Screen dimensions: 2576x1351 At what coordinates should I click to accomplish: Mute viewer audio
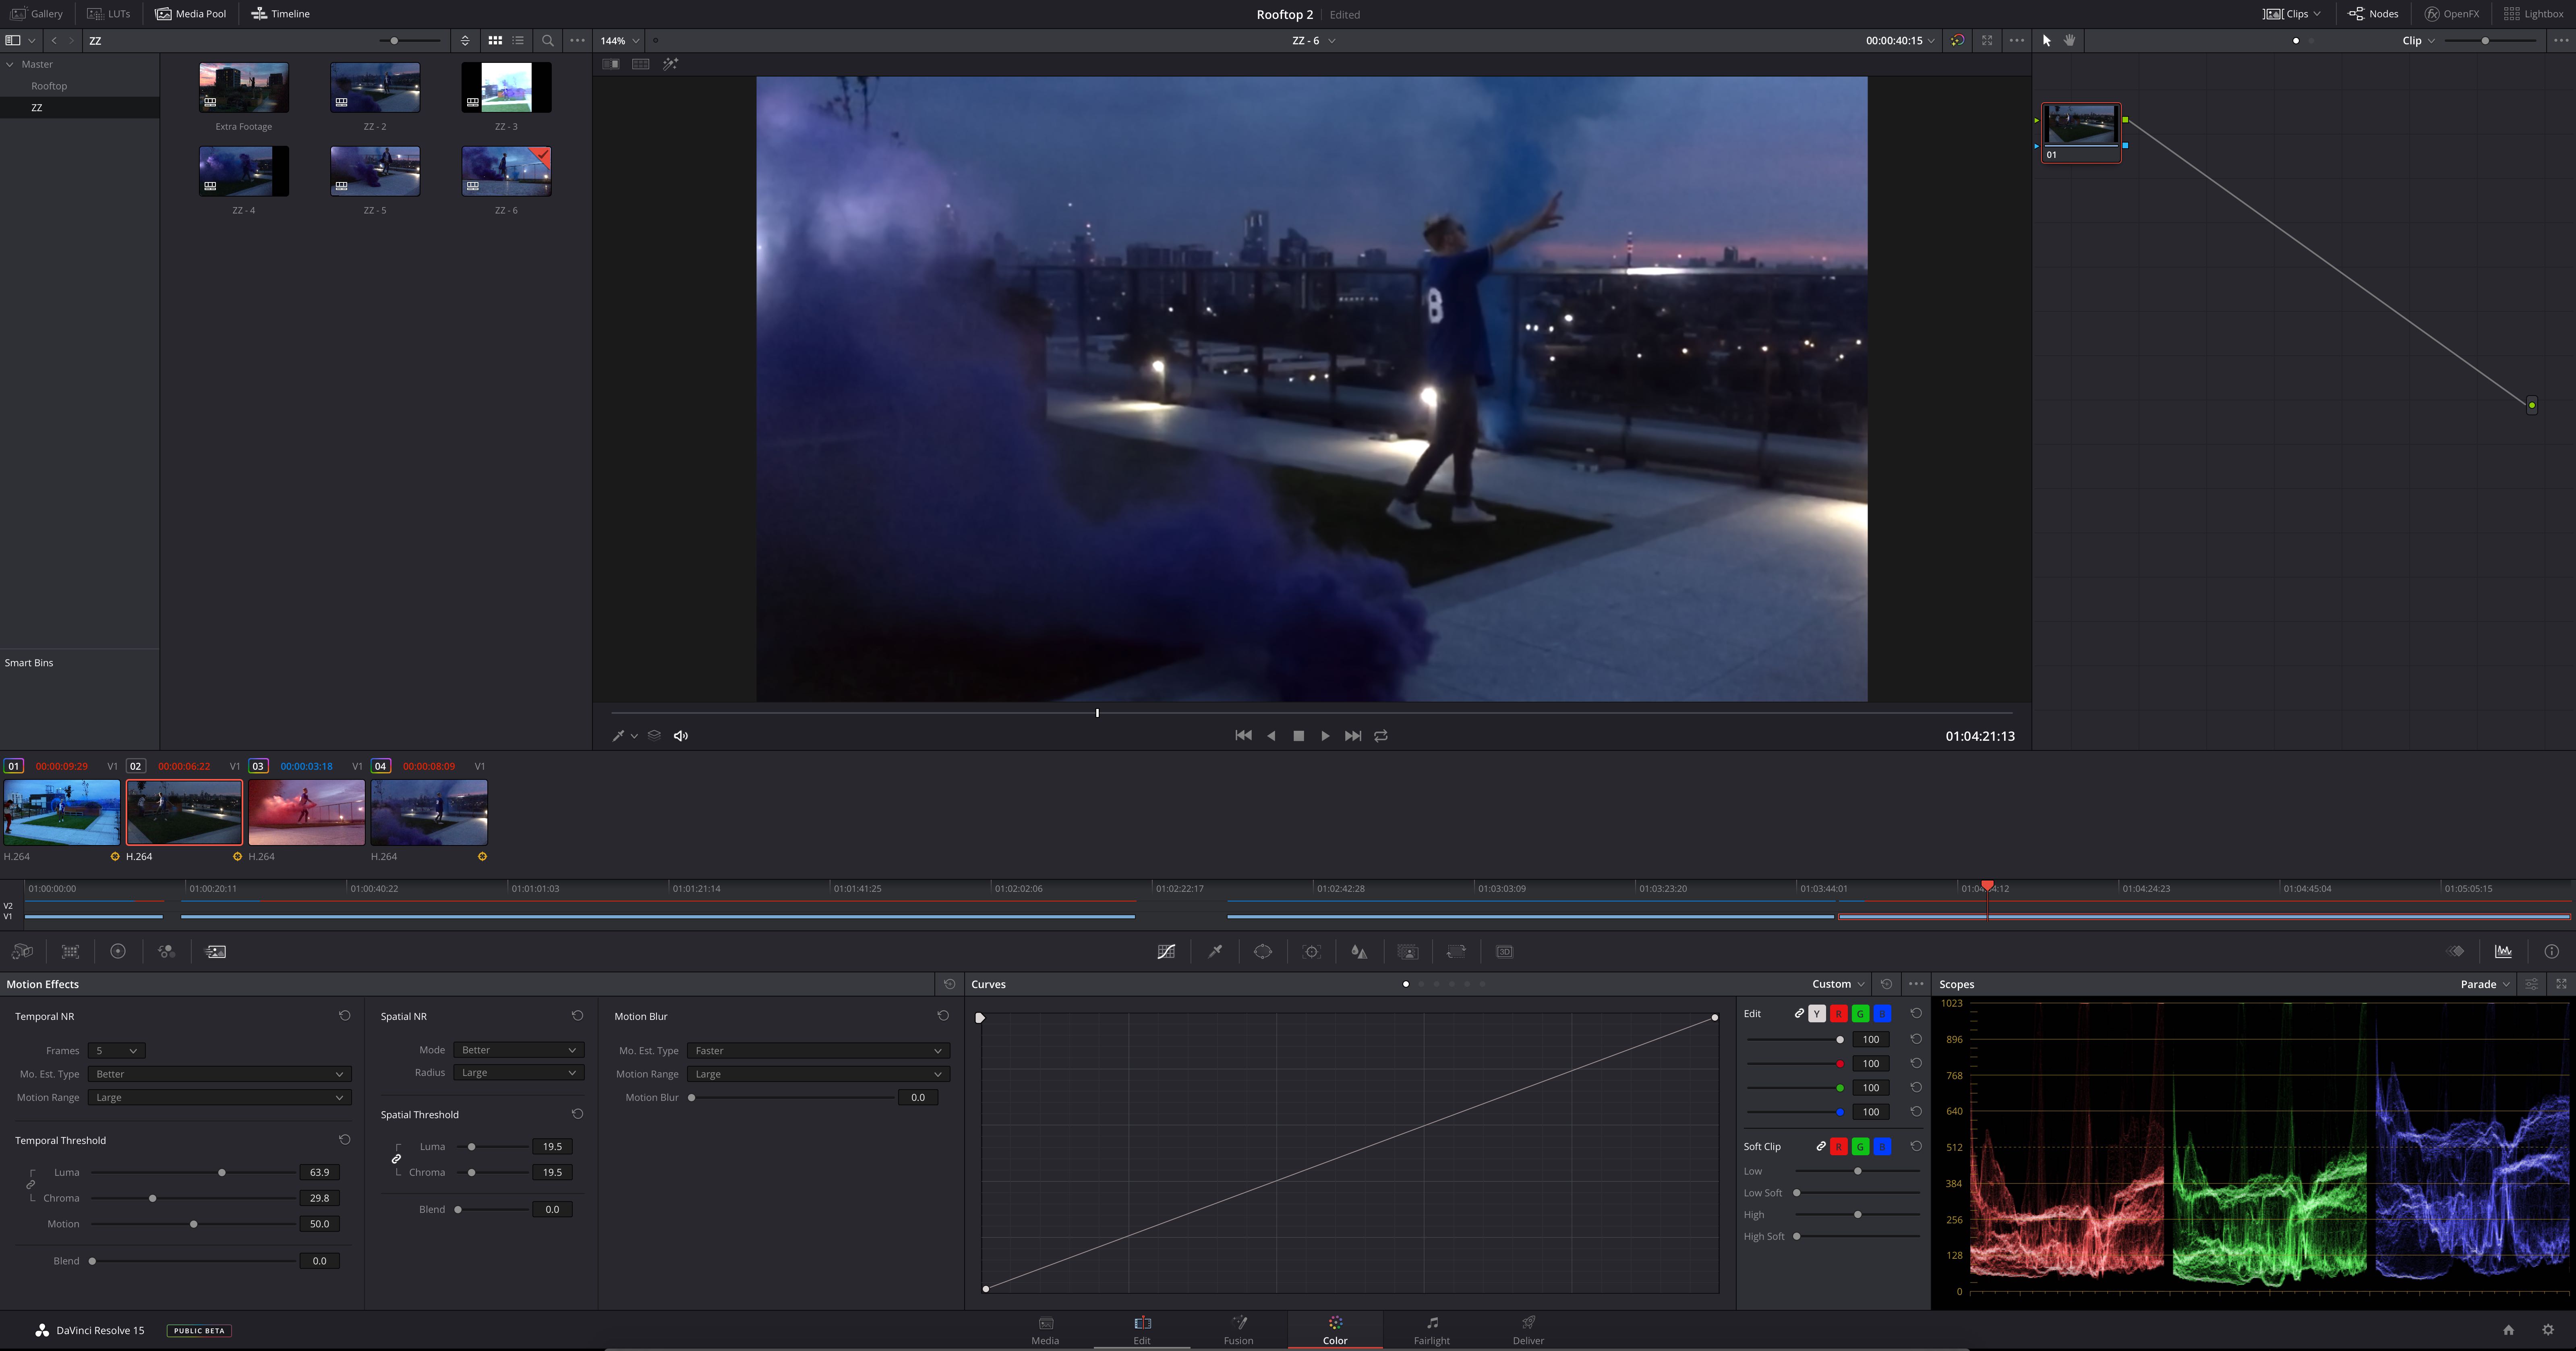pyautogui.click(x=681, y=735)
